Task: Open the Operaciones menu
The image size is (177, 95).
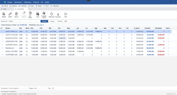Action: (x=18, y=2)
